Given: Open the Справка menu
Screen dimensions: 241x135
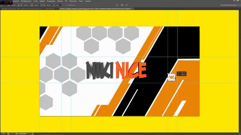Looking at the screenshot, I should click(88, 1).
